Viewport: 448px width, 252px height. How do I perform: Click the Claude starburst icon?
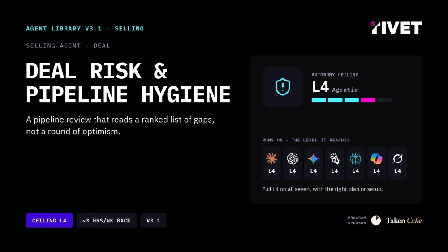click(271, 158)
